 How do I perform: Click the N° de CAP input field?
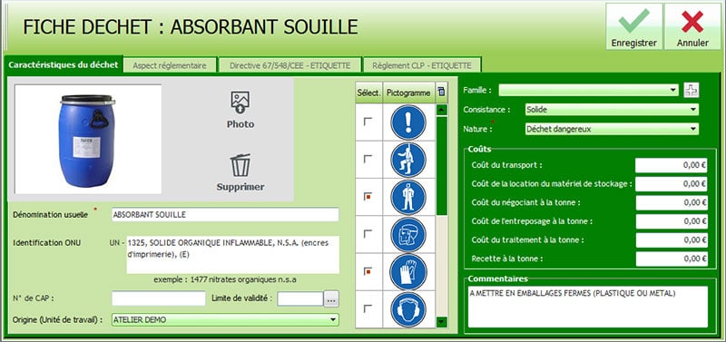[x=158, y=298]
